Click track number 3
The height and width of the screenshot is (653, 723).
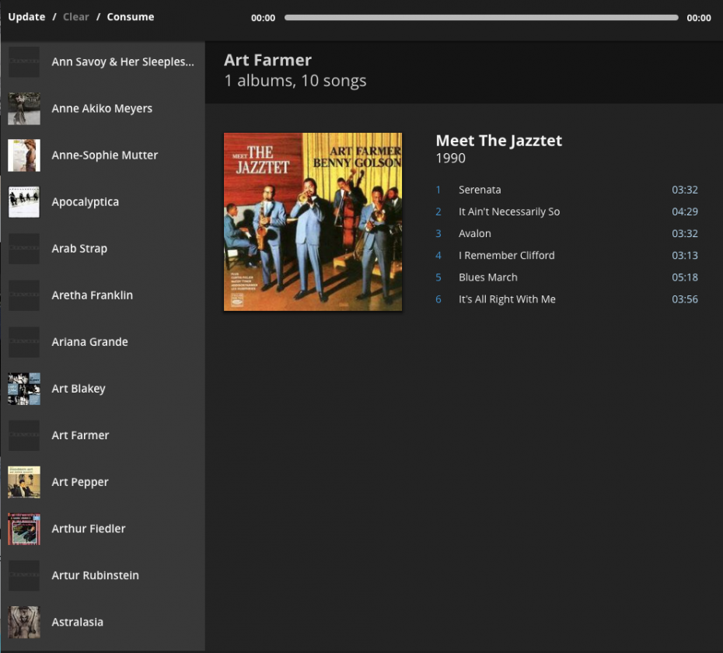(x=438, y=233)
